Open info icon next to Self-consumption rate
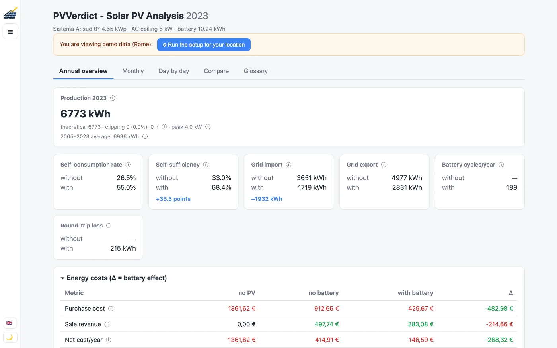 pyautogui.click(x=128, y=165)
